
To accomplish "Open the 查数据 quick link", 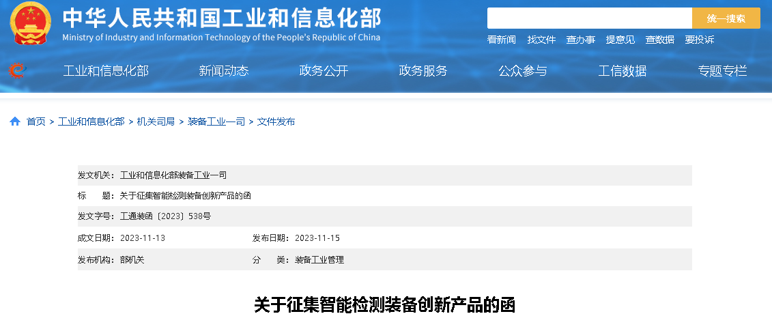I will pyautogui.click(x=660, y=40).
